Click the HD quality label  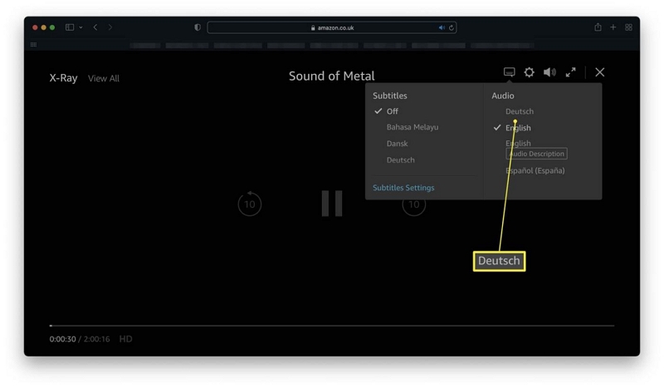pos(125,339)
